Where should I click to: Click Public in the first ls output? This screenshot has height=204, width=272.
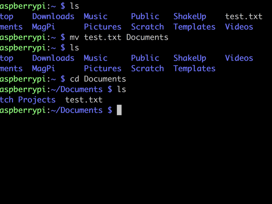point(145,16)
